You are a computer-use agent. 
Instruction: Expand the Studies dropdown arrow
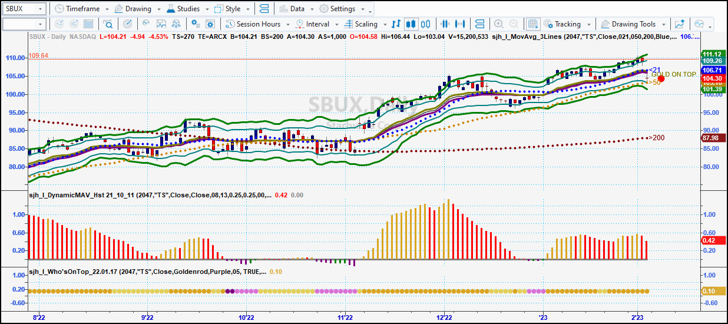pyautogui.click(x=207, y=9)
